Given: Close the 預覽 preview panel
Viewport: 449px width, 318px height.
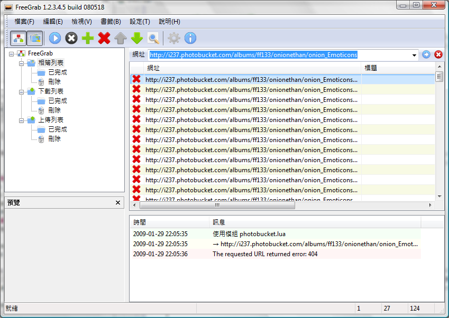Looking at the screenshot, I should pos(118,203).
